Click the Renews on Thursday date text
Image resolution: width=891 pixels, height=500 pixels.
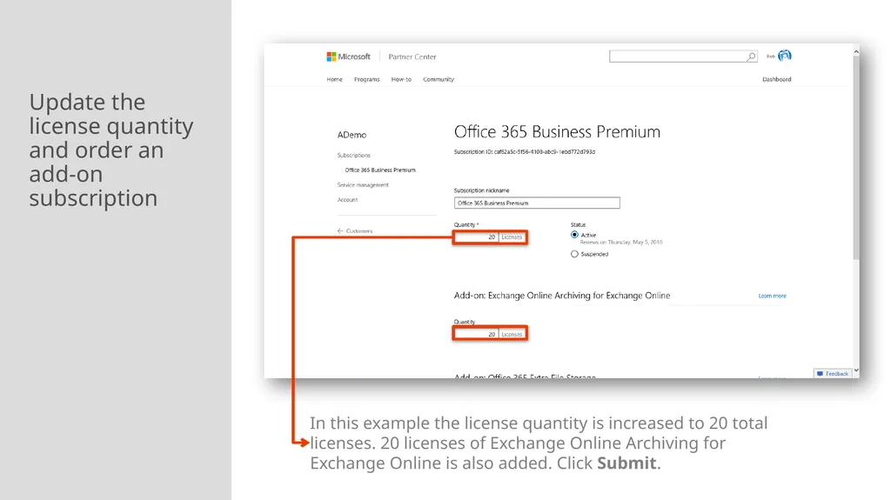click(621, 242)
